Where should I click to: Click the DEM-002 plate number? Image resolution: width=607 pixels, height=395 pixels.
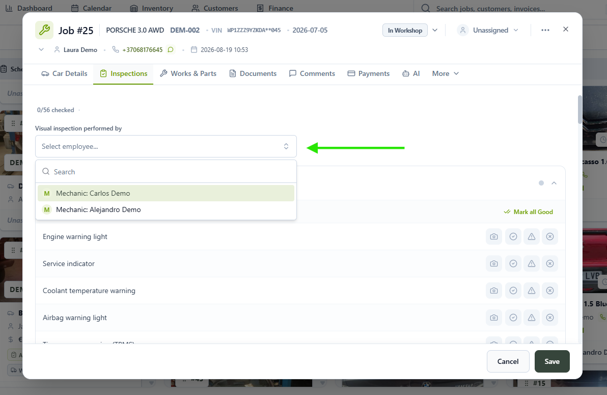click(x=185, y=30)
